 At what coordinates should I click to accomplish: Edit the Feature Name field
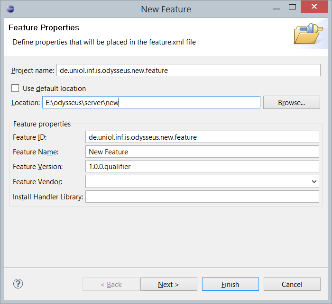coord(202,152)
